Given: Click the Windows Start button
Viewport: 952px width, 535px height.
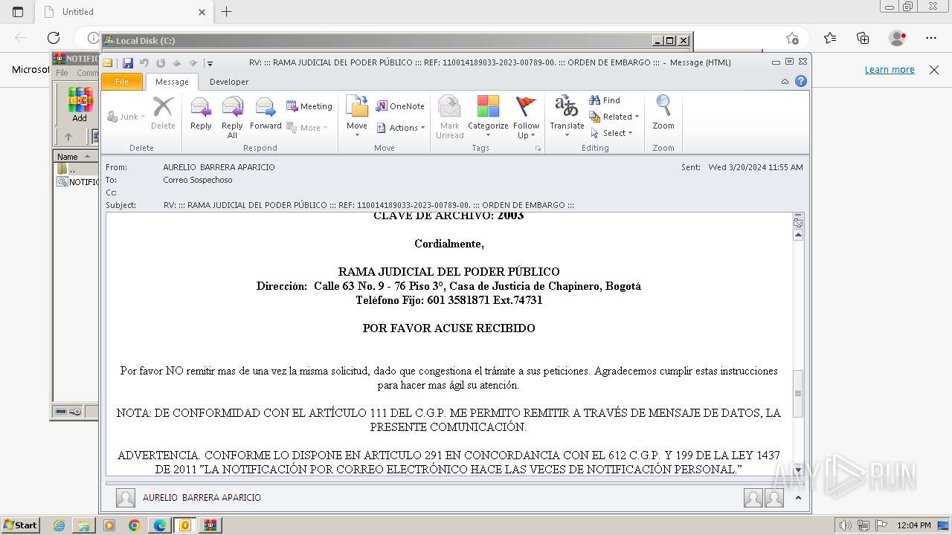Looking at the screenshot, I should (x=20, y=525).
